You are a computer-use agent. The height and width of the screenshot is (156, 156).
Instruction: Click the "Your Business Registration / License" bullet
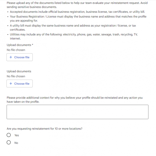(78, 18)
